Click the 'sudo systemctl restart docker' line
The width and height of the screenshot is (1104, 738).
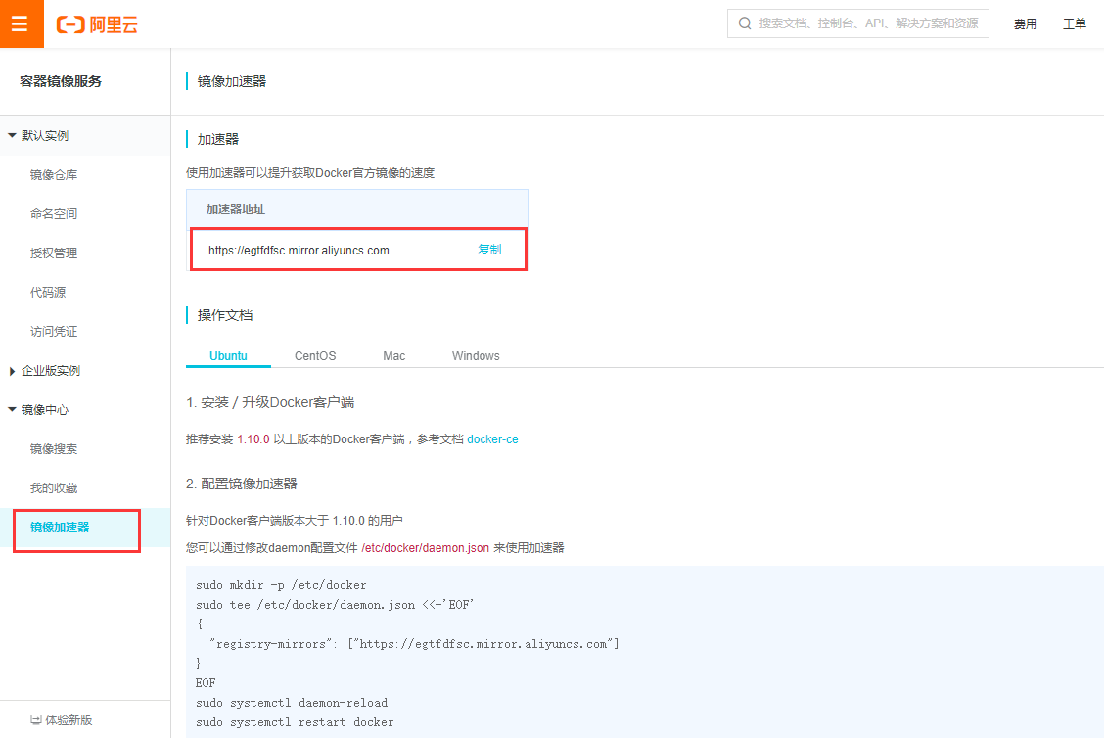click(x=295, y=721)
